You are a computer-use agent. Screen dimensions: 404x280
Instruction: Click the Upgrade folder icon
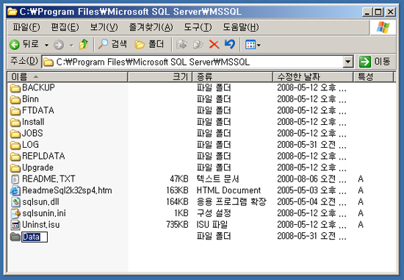click(15, 168)
